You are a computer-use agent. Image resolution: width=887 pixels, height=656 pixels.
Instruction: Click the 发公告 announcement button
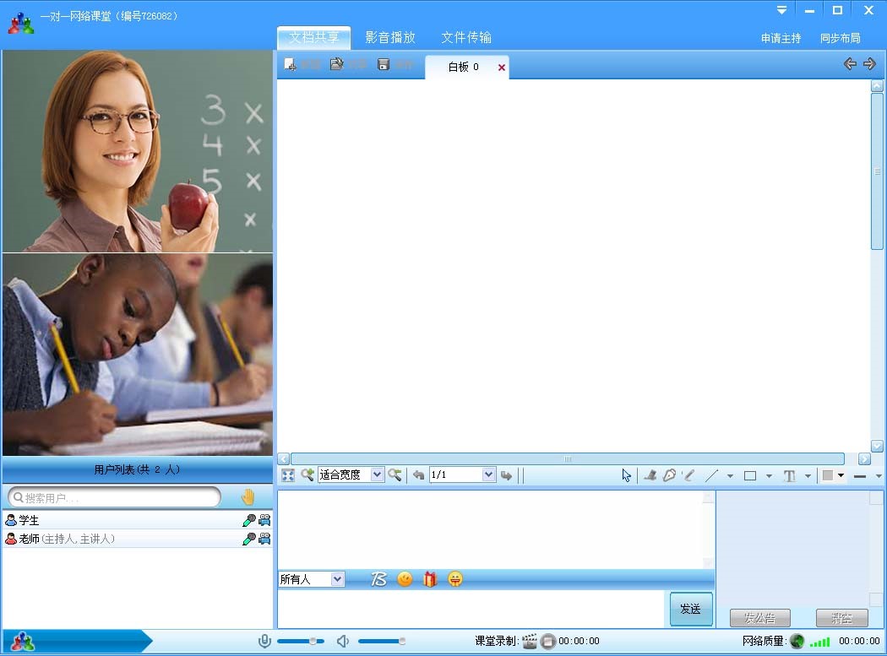tap(759, 617)
